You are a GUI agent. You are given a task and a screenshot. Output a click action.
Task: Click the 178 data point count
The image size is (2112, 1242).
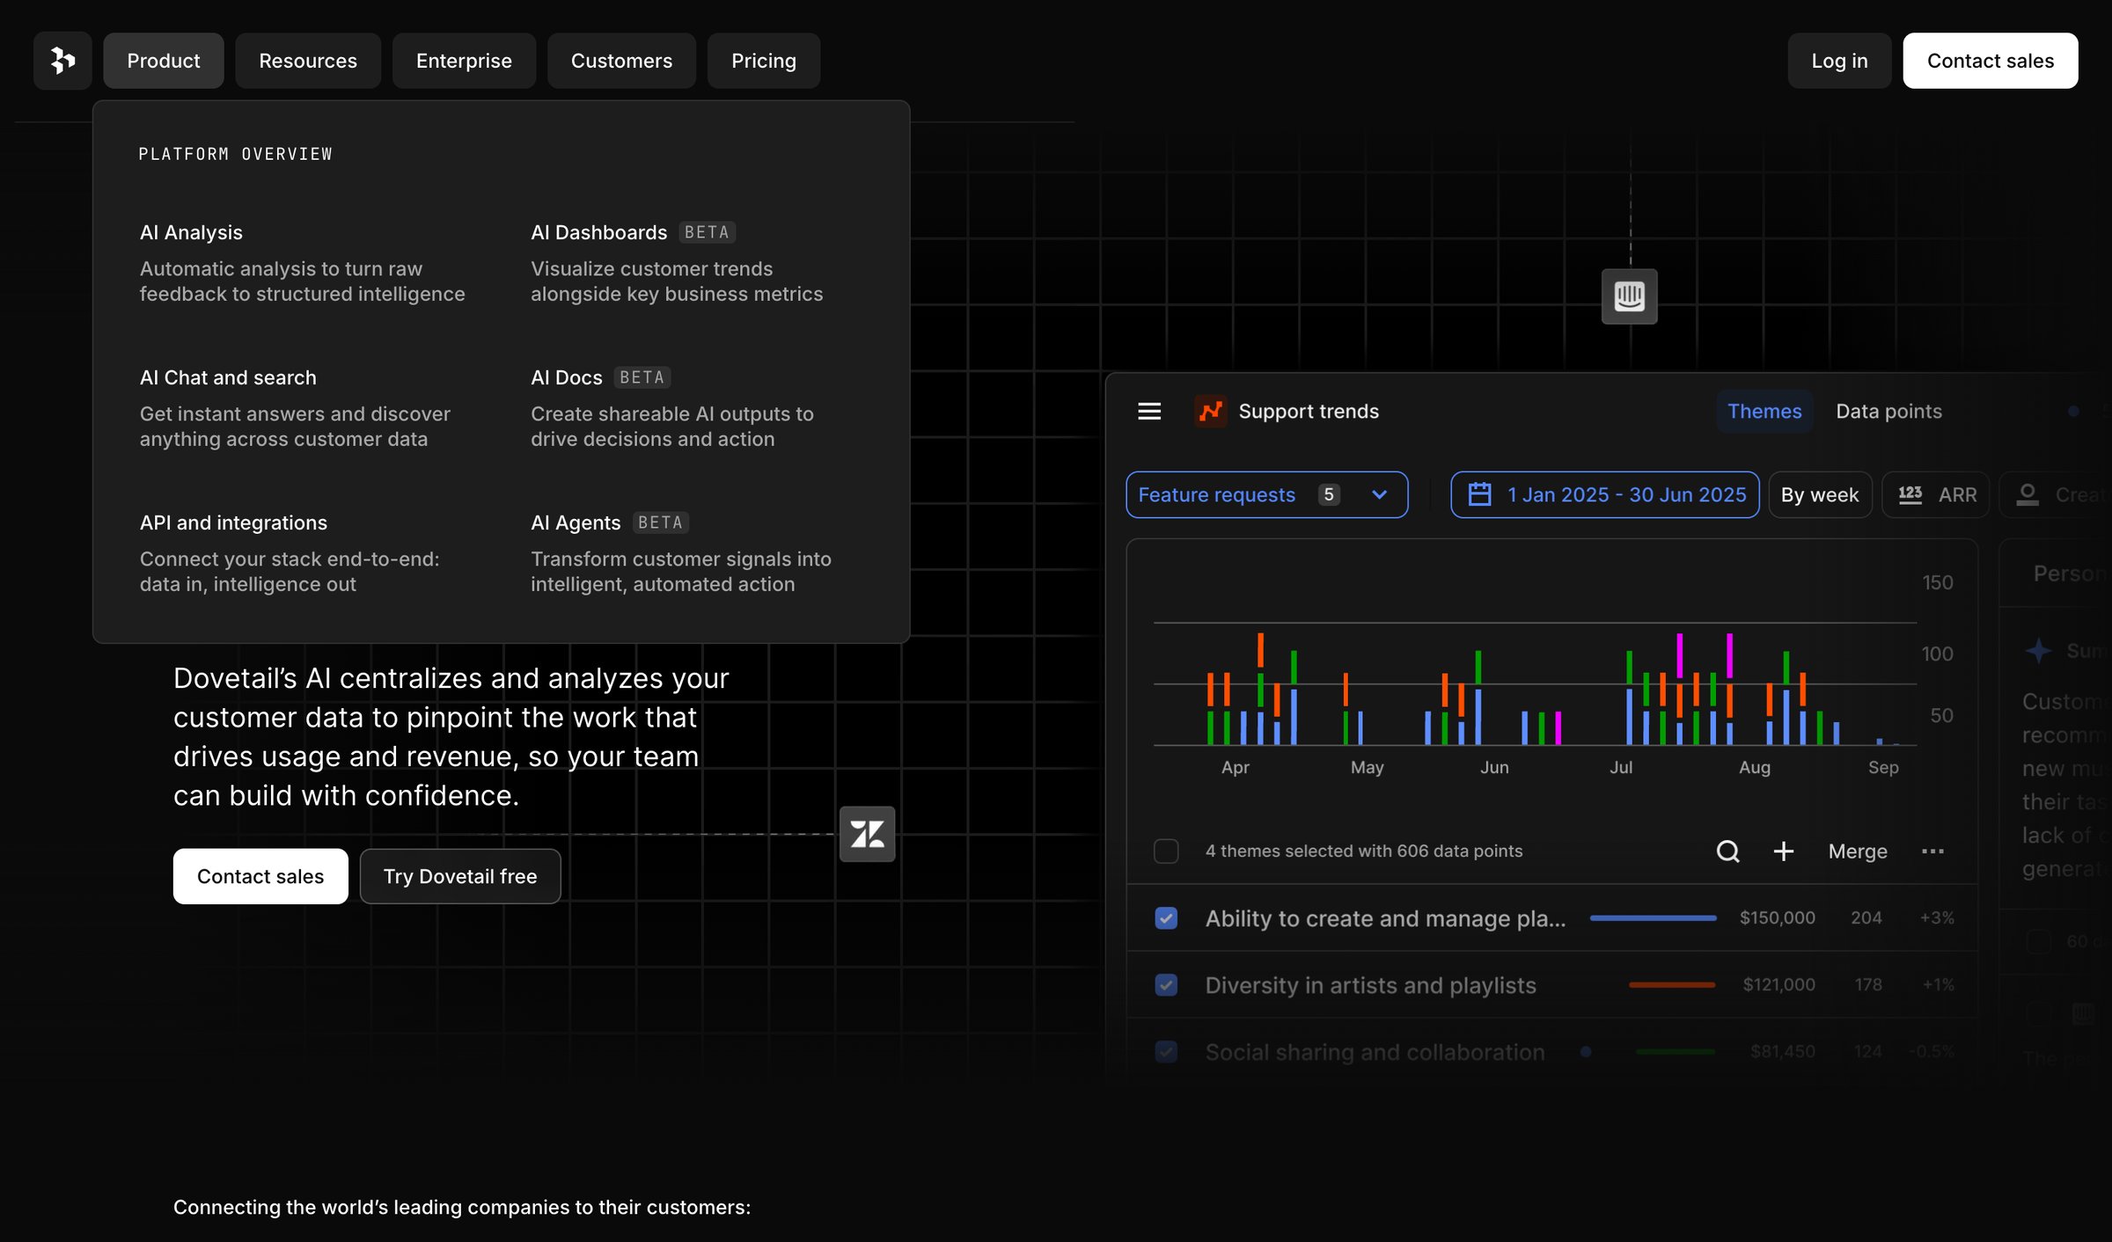pos(1868,984)
